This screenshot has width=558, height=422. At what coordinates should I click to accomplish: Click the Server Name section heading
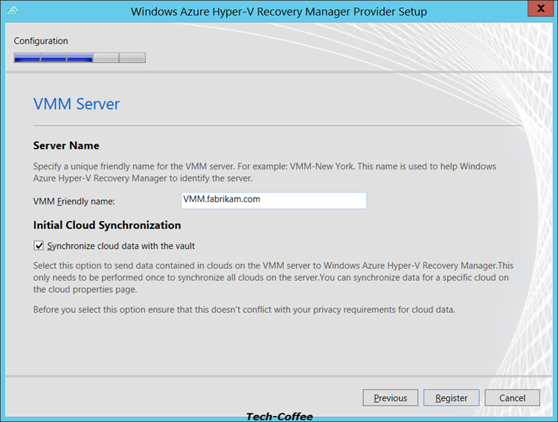[x=66, y=146]
